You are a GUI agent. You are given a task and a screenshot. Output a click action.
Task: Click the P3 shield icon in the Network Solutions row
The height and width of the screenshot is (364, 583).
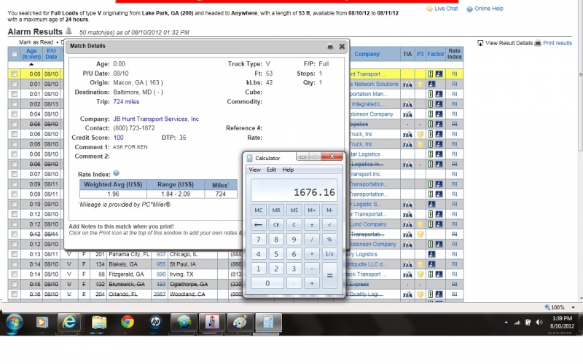[x=420, y=84]
